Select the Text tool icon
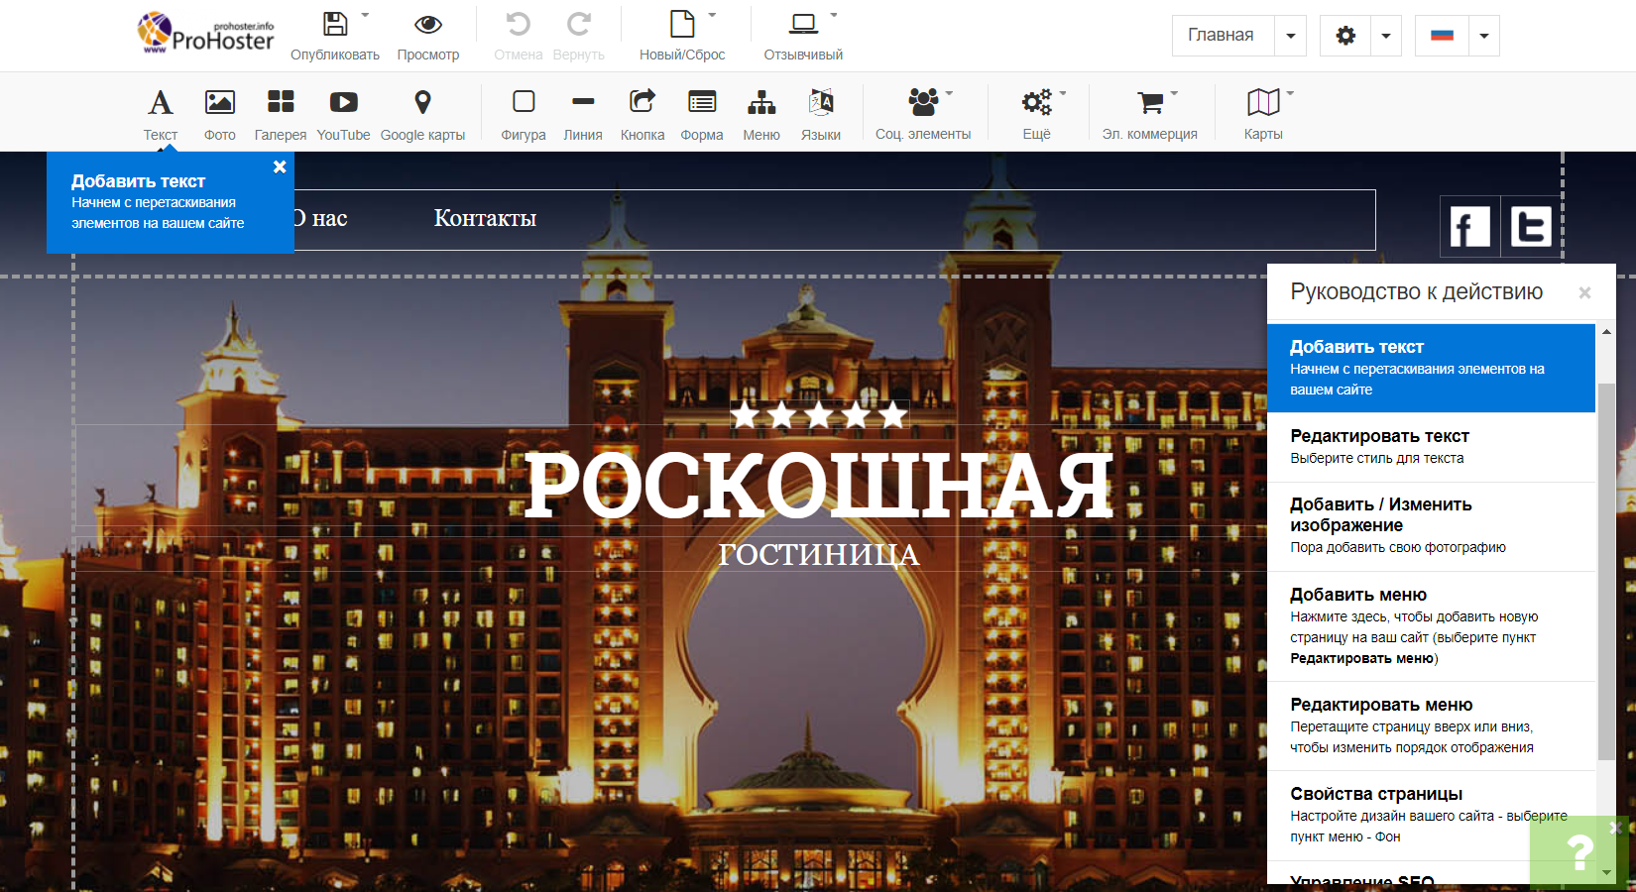Screen dimensions: 1636x892 tap(160, 103)
